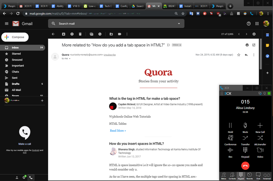Open Google Keep side panel
273x181 pixels.
click(x=268, y=45)
